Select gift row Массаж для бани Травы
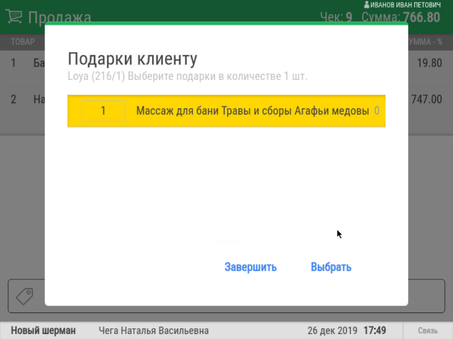Image resolution: width=453 pixels, height=339 pixels. tap(226, 111)
